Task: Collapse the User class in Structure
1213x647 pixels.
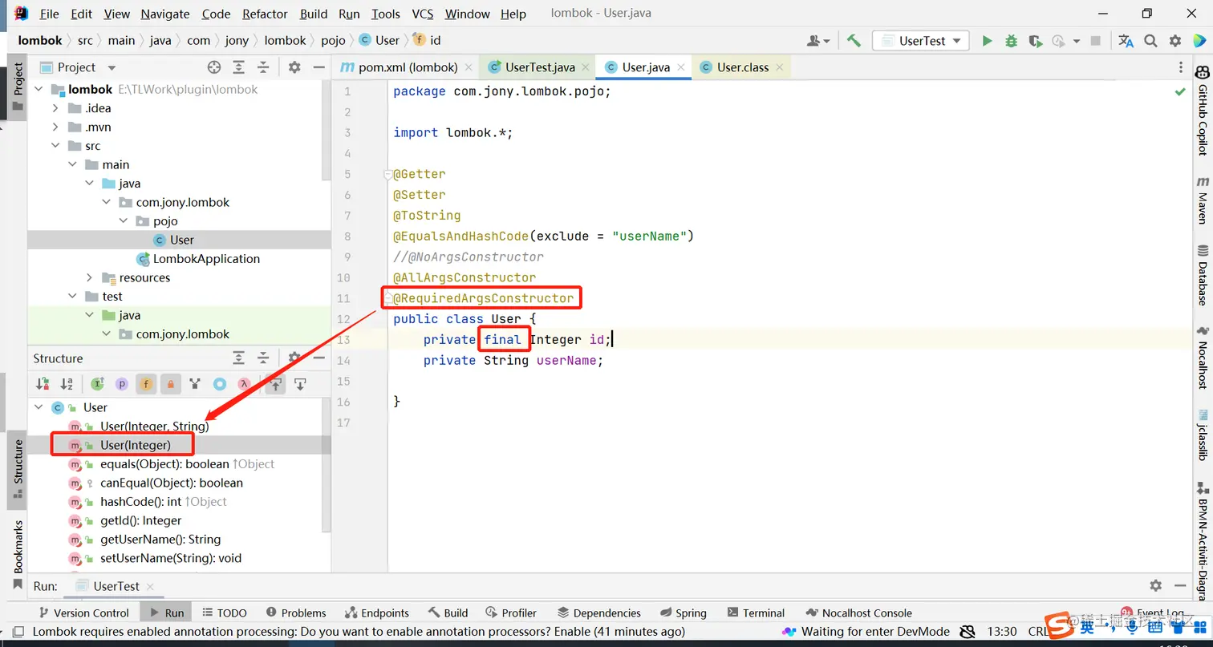Action: [39, 407]
